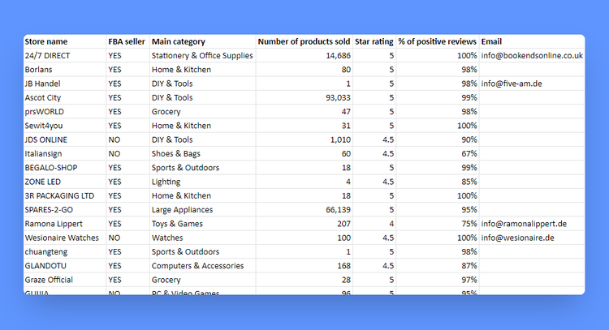This screenshot has width=609, height=330.
Task: Open the info@bookendsonline.co.uk email
Action: [532, 56]
